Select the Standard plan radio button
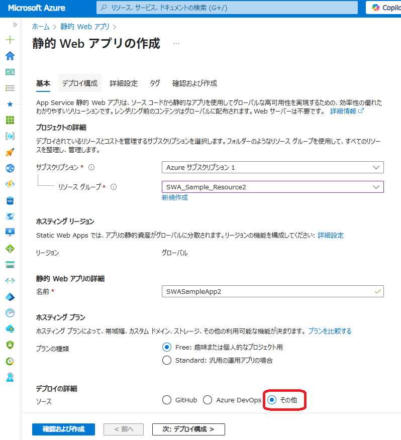 pos(167,360)
